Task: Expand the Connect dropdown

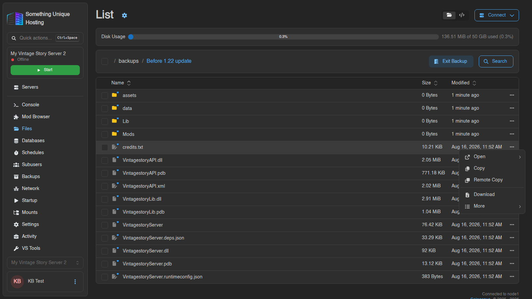Action: [x=496, y=15]
